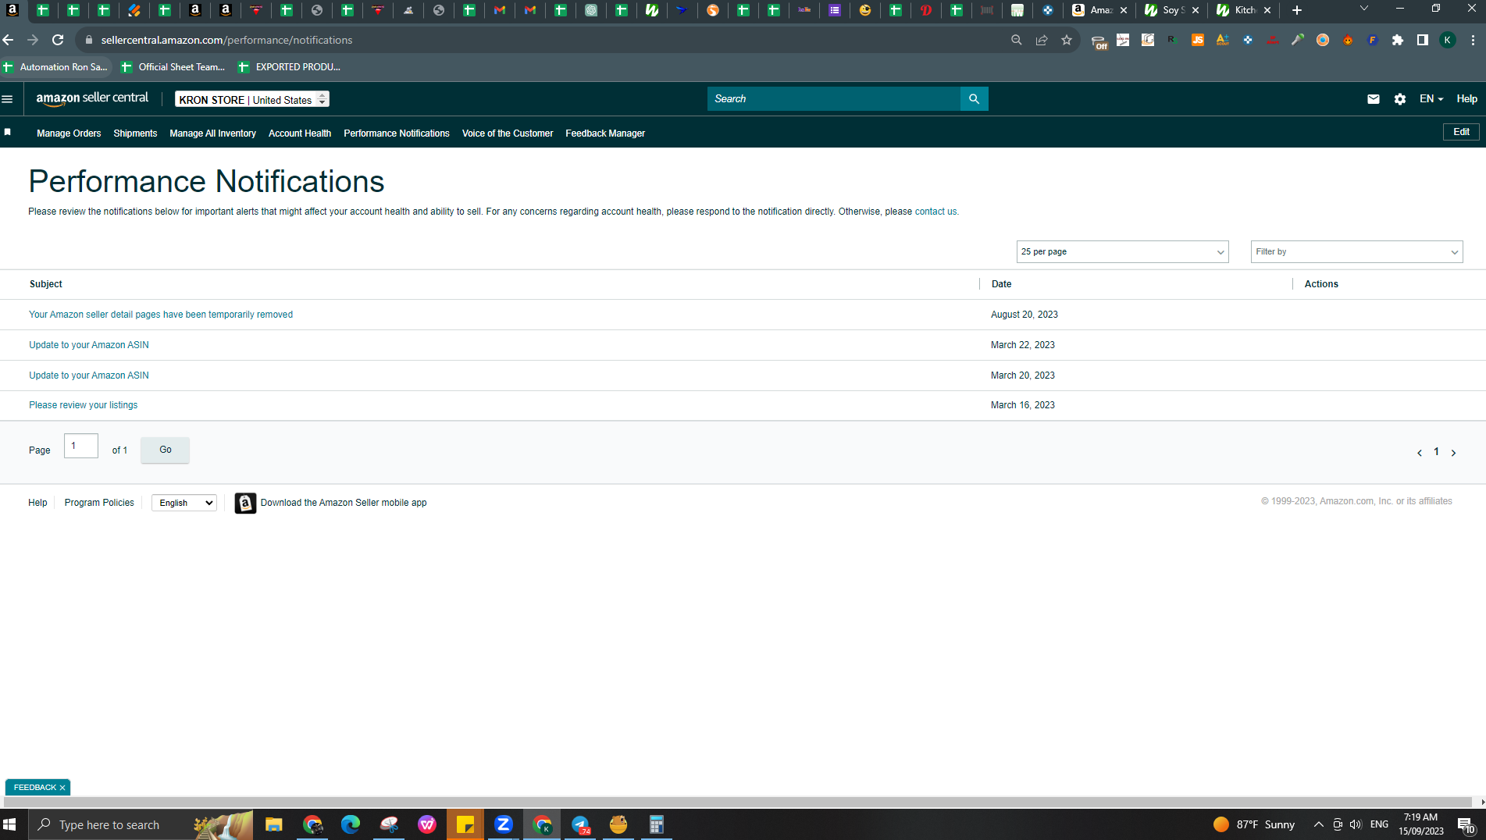Open Manage All Inventory
Viewport: 1486px width, 840px height.
point(212,133)
